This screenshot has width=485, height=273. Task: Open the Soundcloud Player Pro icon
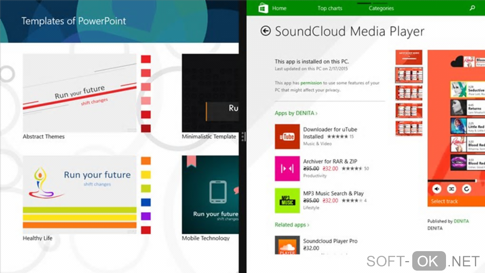tap(287, 245)
